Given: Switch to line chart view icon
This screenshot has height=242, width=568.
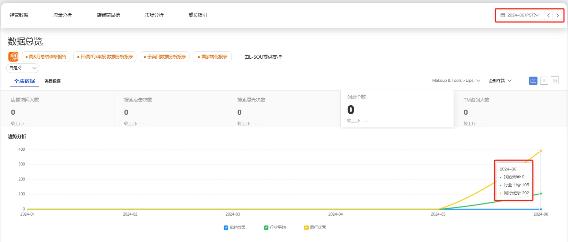Looking at the screenshot, I should 533,81.
